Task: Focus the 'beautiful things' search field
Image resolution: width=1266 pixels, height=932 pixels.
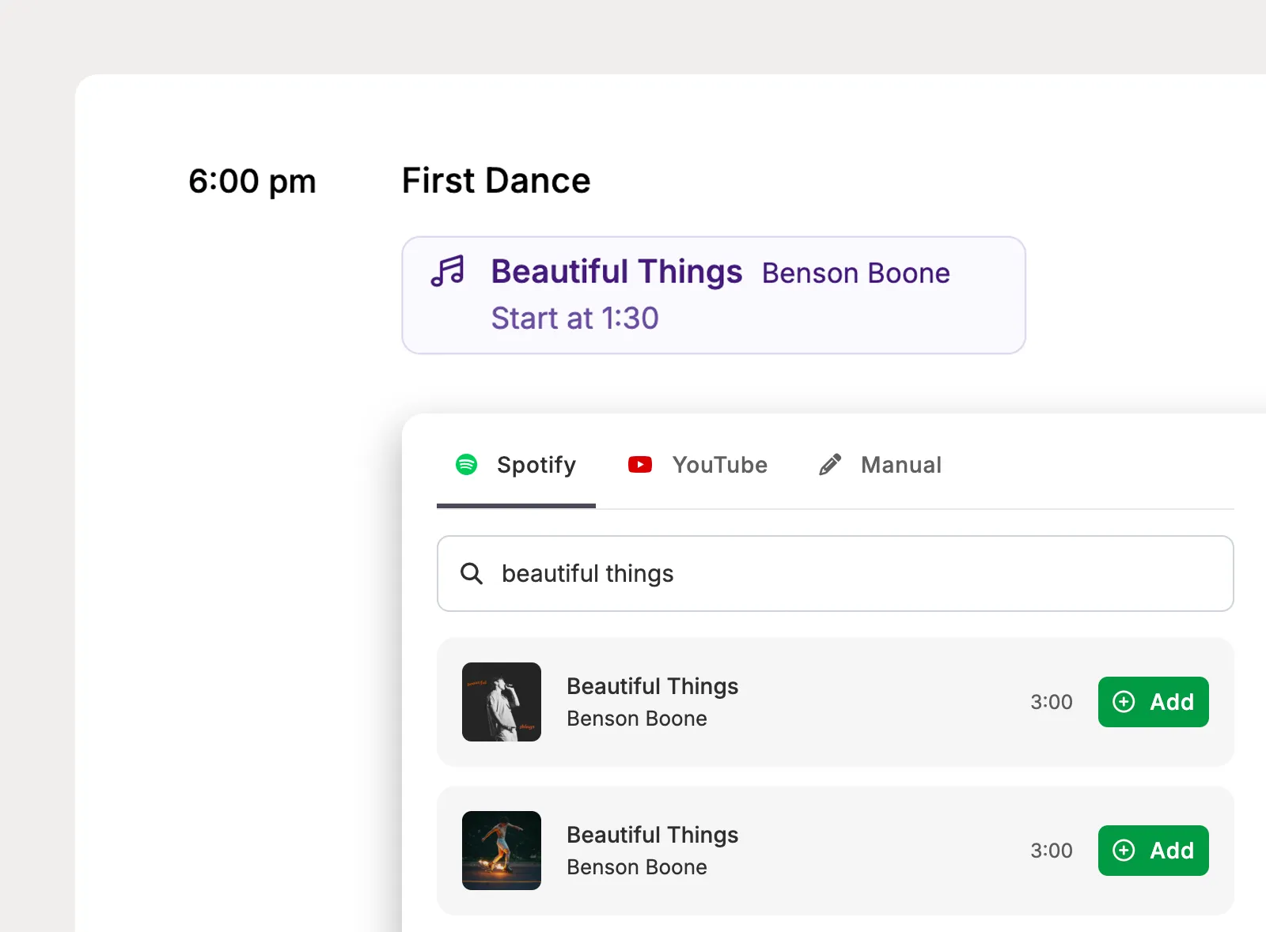Action: click(x=836, y=573)
